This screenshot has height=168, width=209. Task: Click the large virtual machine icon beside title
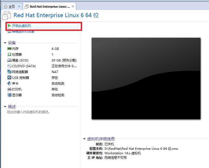pyautogui.click(x=7, y=16)
